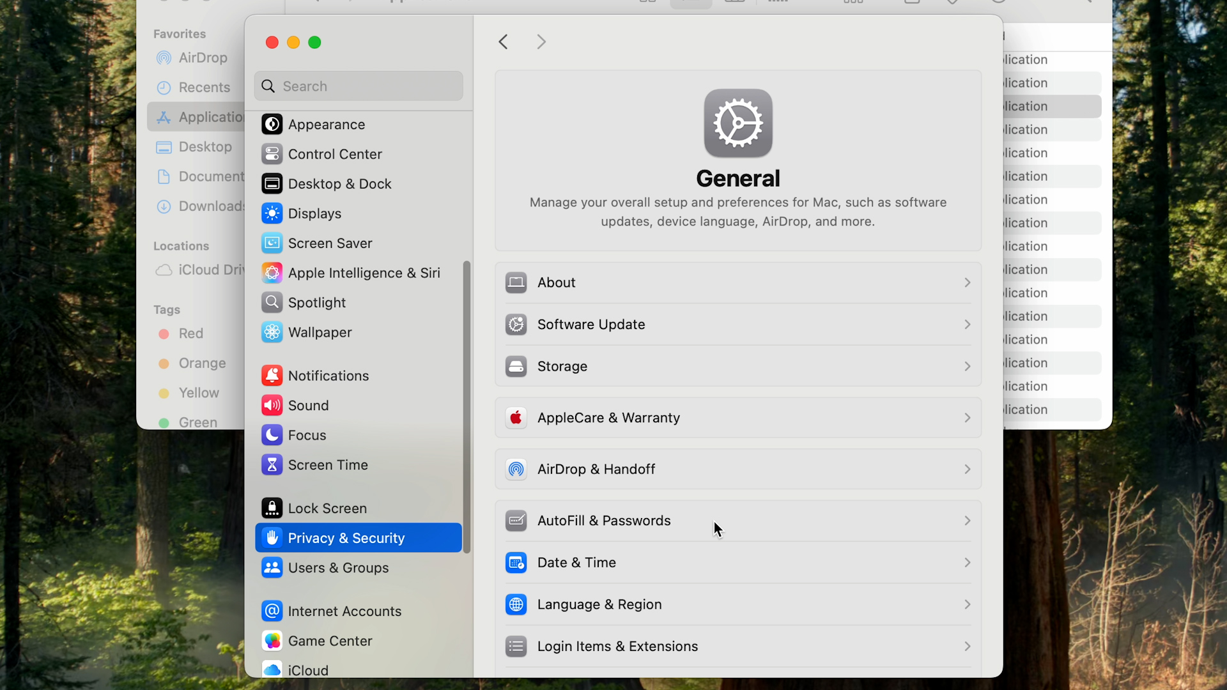Expand Login Items & Extensions chevron
Image resolution: width=1227 pixels, height=690 pixels.
(x=967, y=647)
